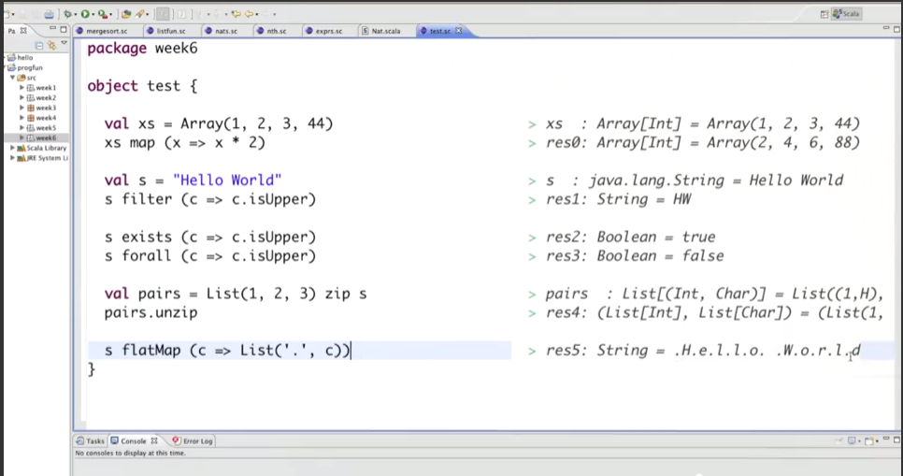
Task: Click the 'pairs.unzip' code line
Action: click(x=150, y=313)
